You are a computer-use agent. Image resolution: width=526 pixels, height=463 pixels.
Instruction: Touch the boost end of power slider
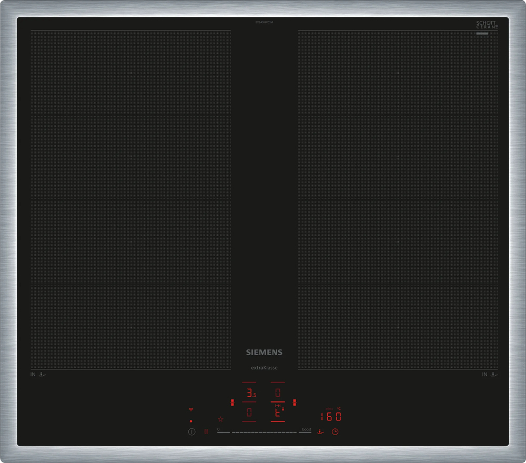(306, 430)
